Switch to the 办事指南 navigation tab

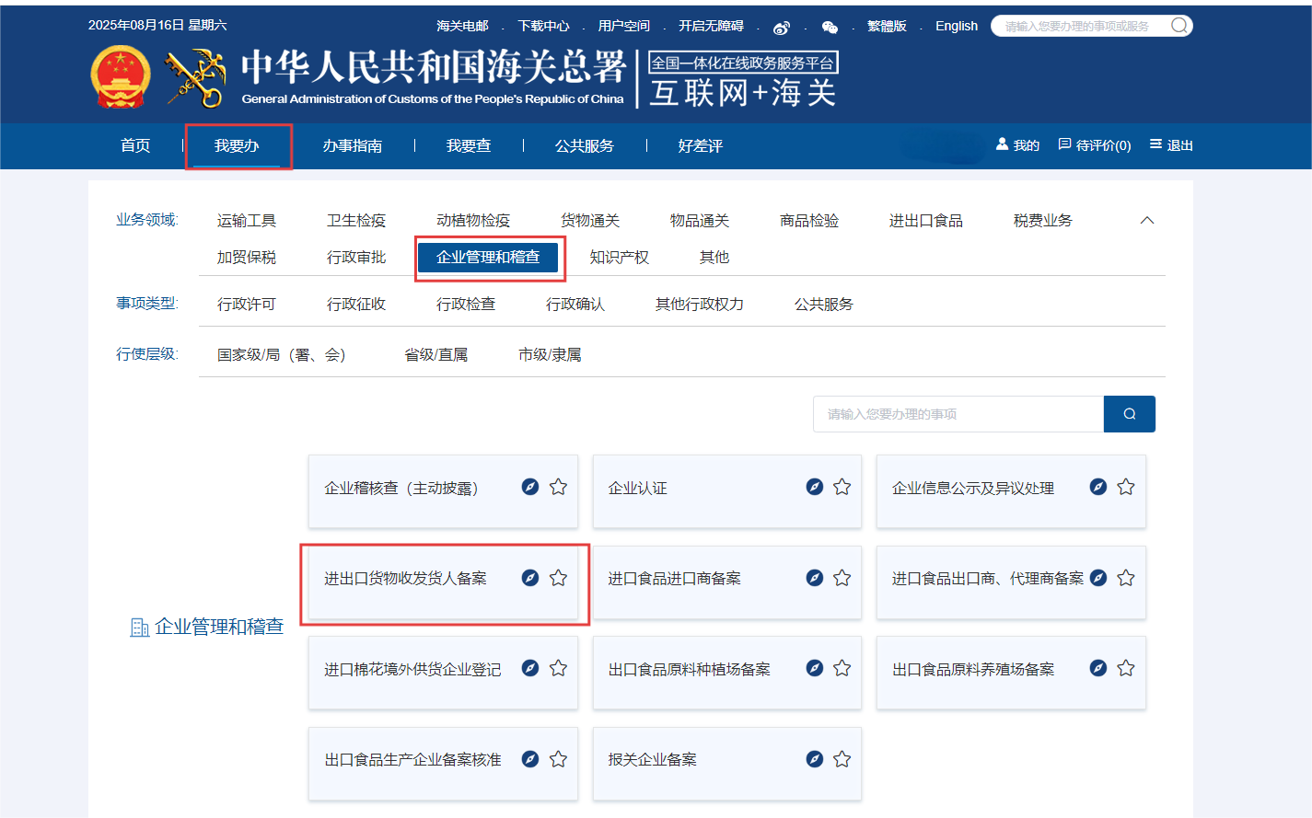point(352,146)
